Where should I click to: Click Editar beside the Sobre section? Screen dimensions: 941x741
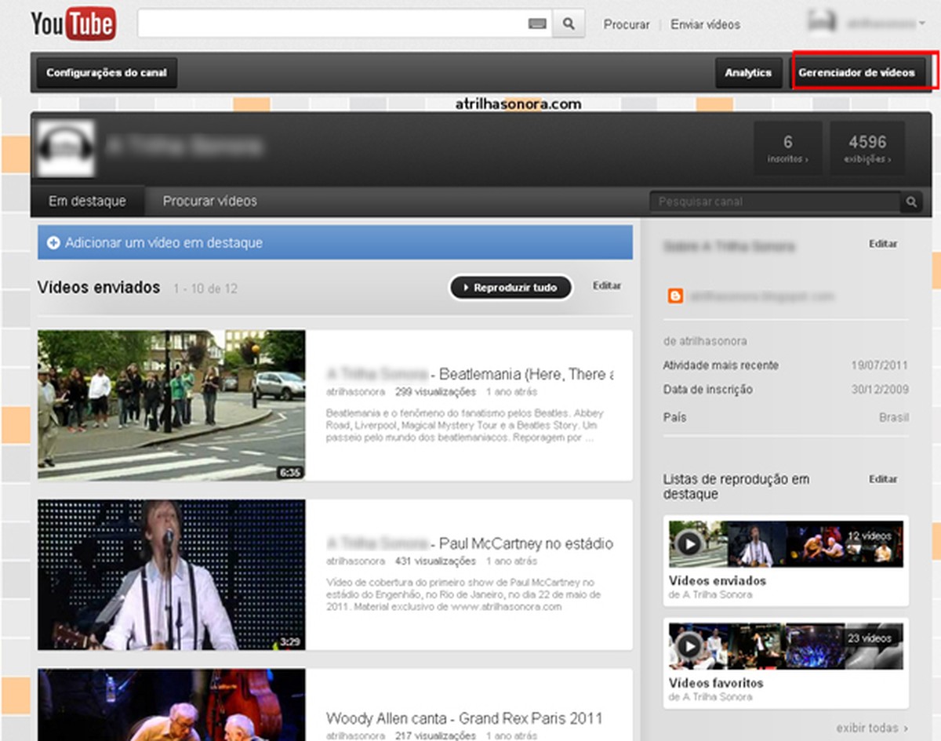tap(883, 244)
